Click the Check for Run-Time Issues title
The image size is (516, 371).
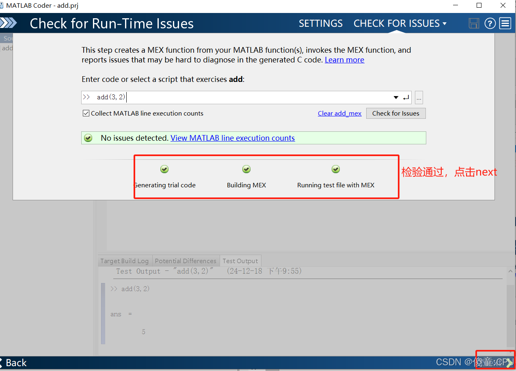pos(112,24)
